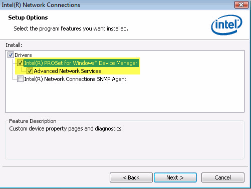Screen dimensions: 251x189
Task: Cancel the setup
Action: coord(223,177)
